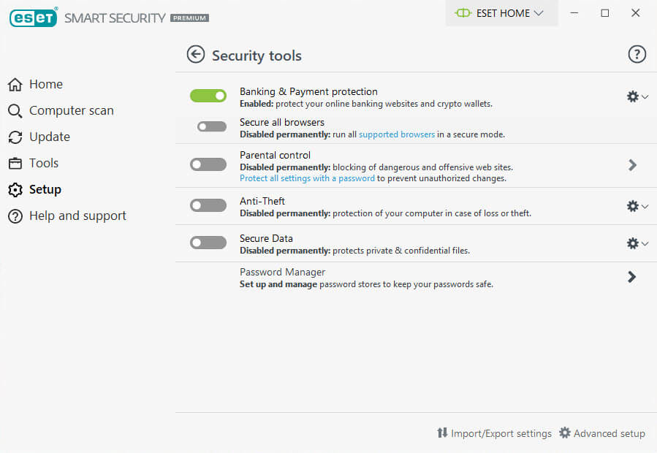The height and width of the screenshot is (453, 657).
Task: Turn on the Secure Data toggle
Action: point(208,243)
